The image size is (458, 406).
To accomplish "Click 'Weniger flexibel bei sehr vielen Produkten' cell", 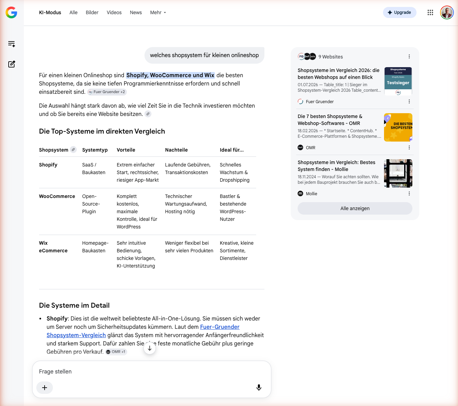I will pos(189,247).
